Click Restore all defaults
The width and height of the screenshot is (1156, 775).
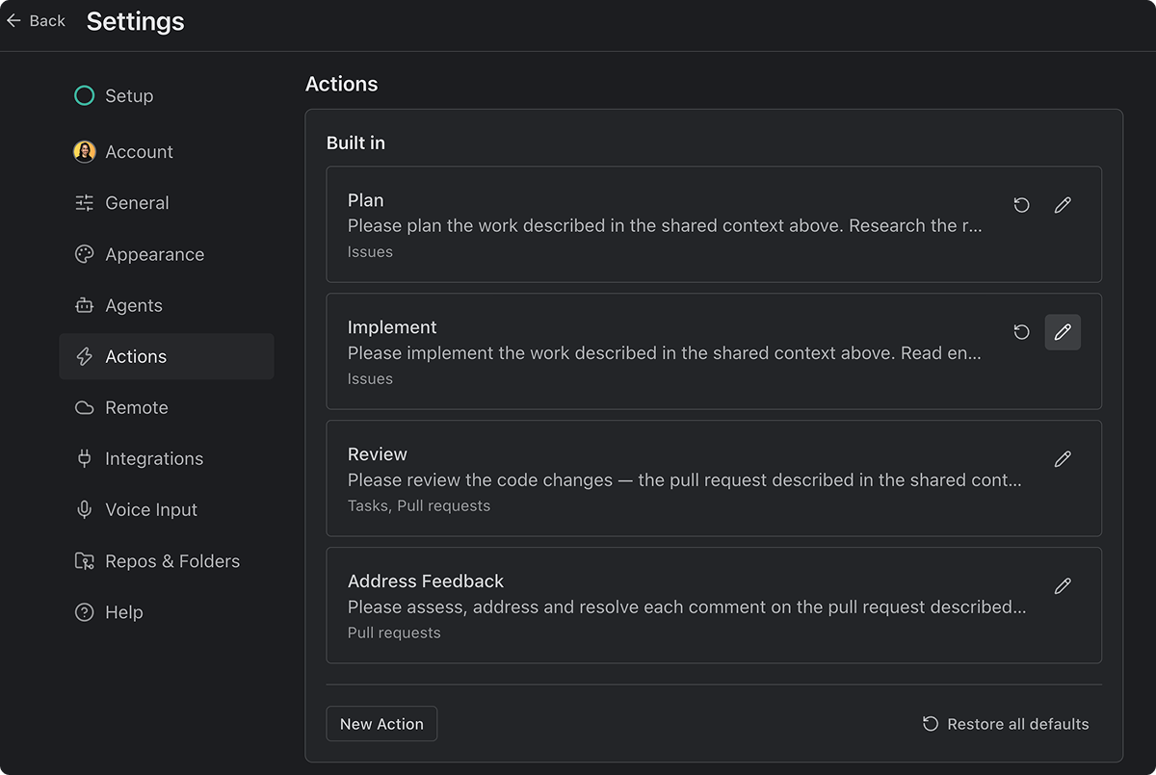tap(1006, 724)
